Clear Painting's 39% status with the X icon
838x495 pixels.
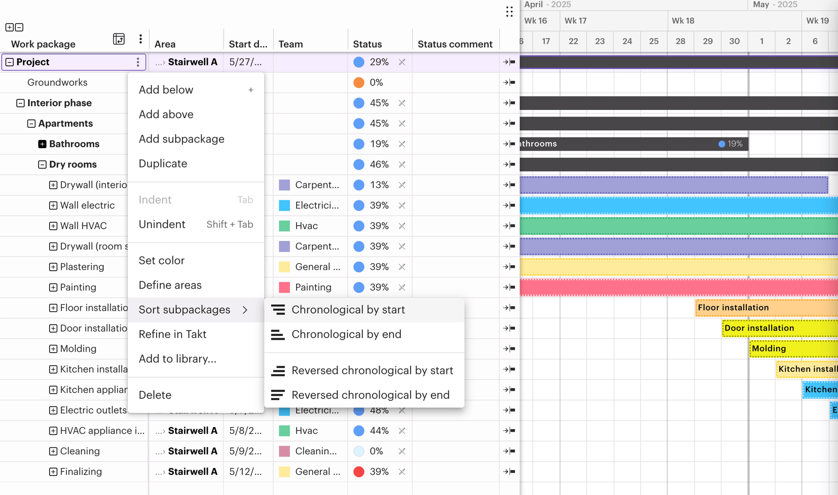402,287
